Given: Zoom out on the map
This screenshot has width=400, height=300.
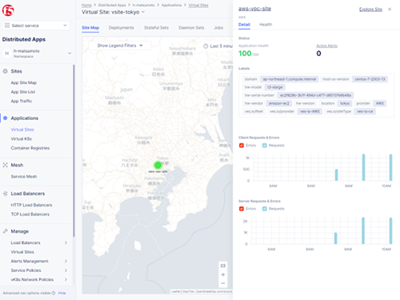Looking at the screenshot, I should click(223, 283).
